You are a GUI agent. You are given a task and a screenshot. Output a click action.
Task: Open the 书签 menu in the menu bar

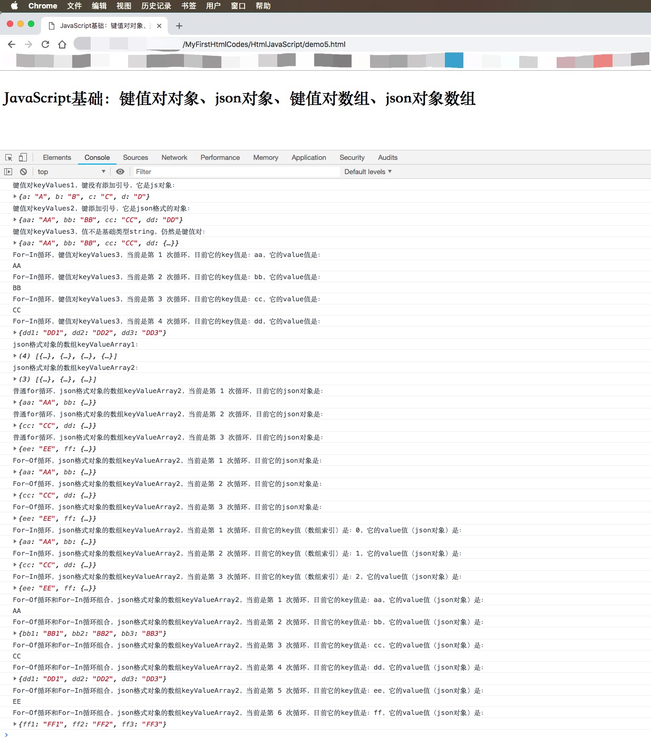tap(188, 6)
